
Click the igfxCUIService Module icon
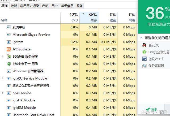tap(9, 78)
